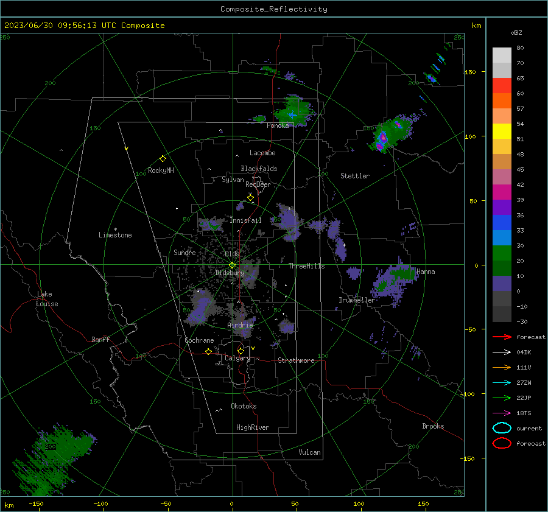Click the Didsbury map label

[230, 273]
